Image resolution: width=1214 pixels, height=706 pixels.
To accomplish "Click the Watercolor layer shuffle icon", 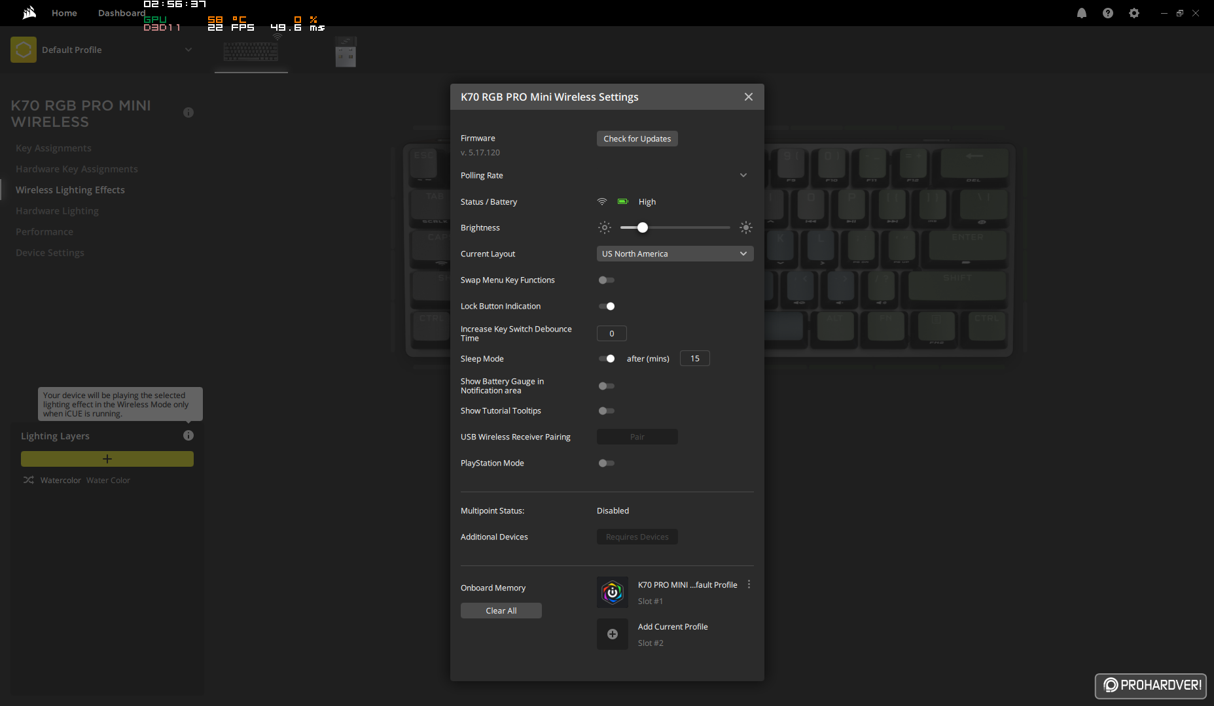I will (x=29, y=480).
